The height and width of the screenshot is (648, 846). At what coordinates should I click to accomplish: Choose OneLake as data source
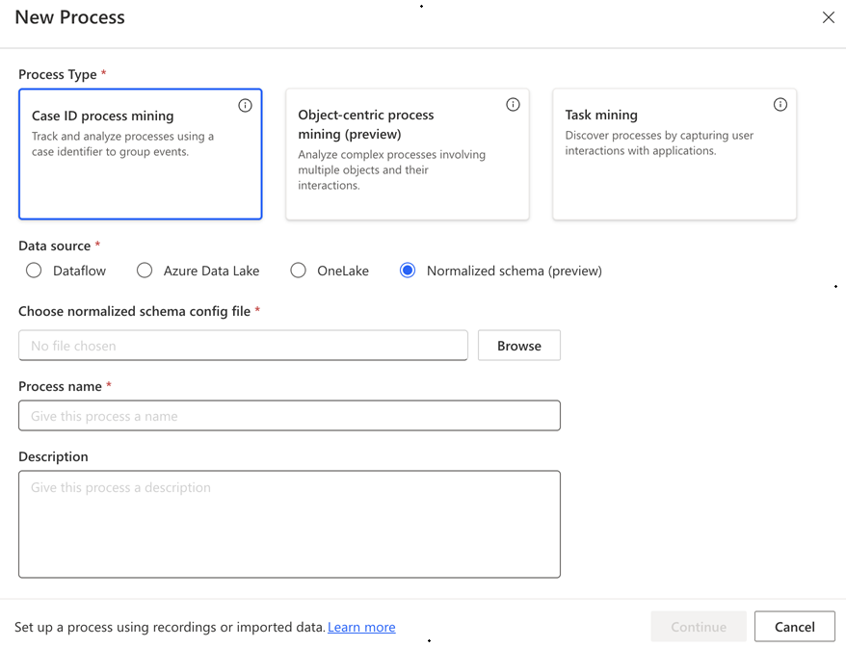point(298,271)
